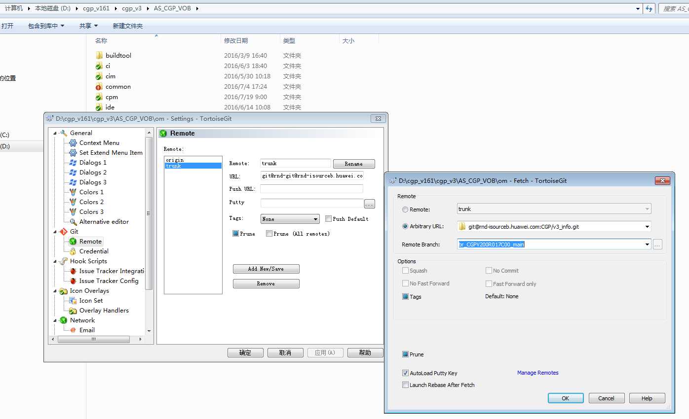This screenshot has height=419, width=689.
Task: Click the cpm folder icon in Explorer
Action: [x=99, y=97]
